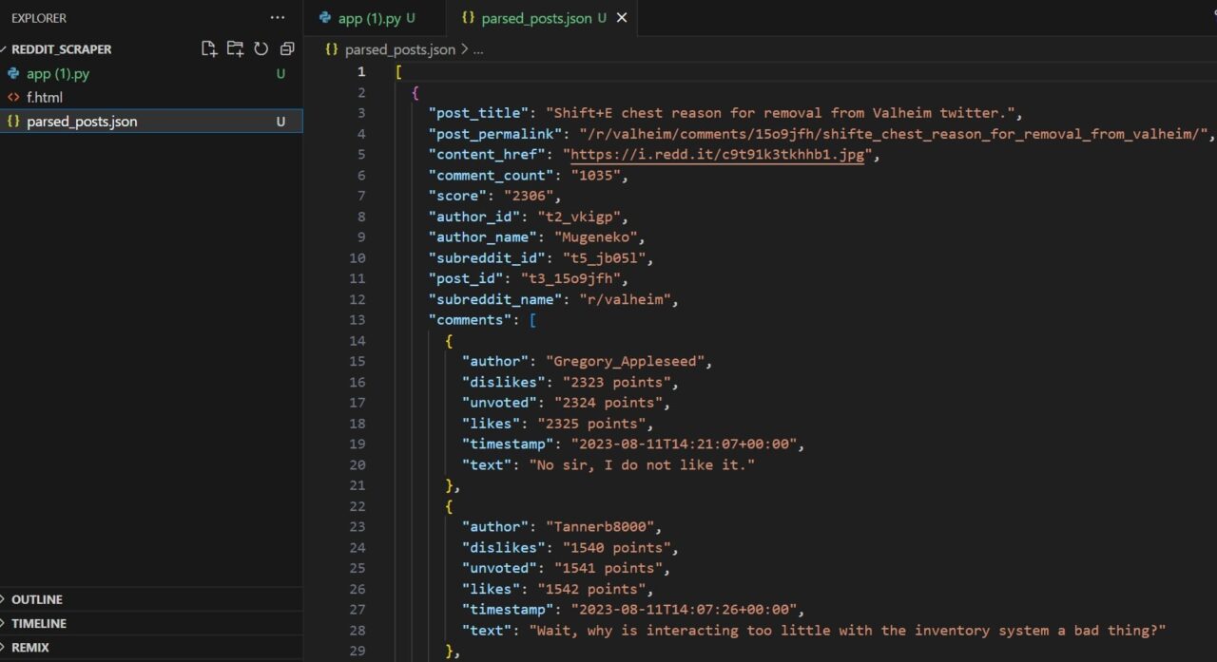This screenshot has width=1217, height=662.
Task: Open the breadcrumb ellipsis for parsed_posts.json
Action: [x=477, y=49]
